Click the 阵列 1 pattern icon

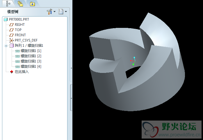(x=12, y=46)
